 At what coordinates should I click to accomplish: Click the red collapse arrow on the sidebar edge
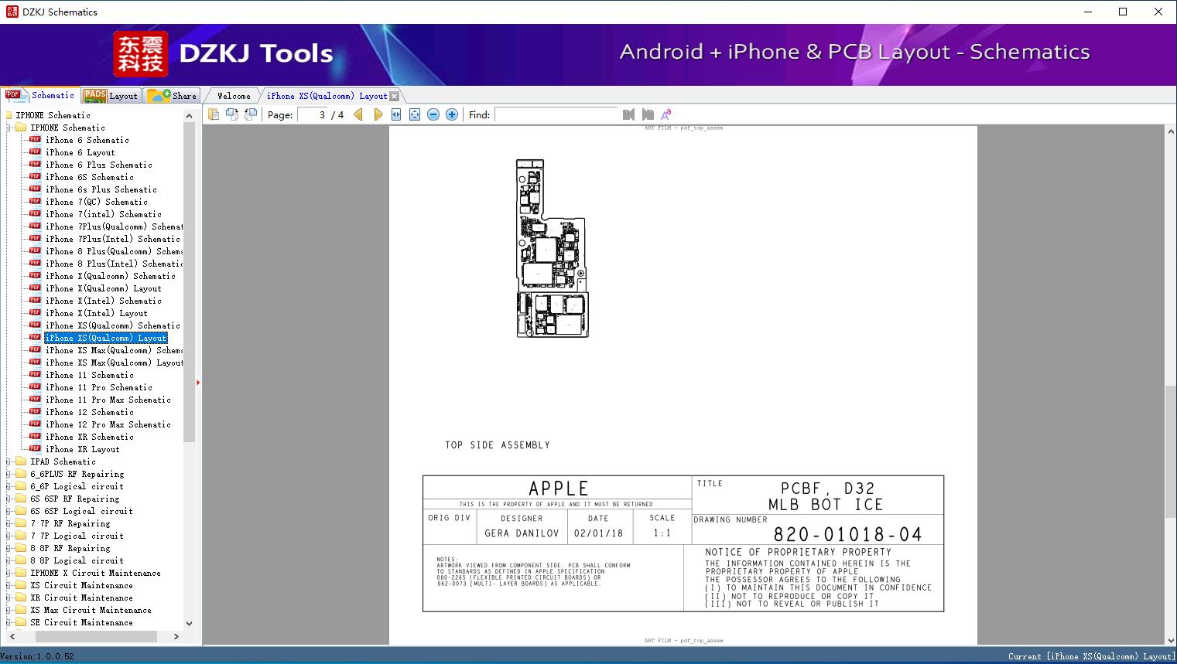point(198,382)
